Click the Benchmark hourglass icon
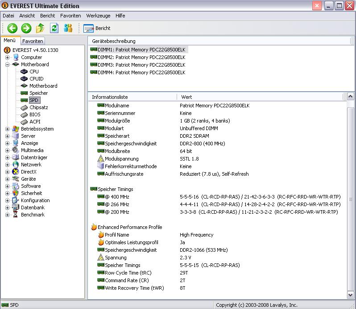This screenshot has width=356, height=309. coord(16,215)
